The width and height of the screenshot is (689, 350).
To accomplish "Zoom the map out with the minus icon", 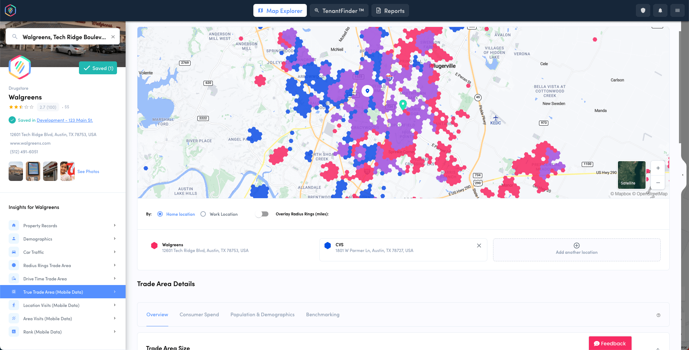I will click(658, 183).
